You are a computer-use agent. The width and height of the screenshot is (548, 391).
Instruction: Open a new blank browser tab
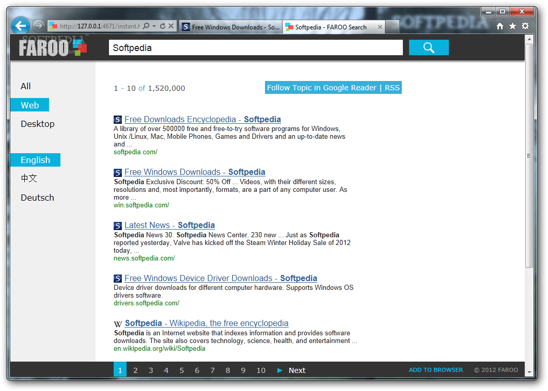(392, 27)
